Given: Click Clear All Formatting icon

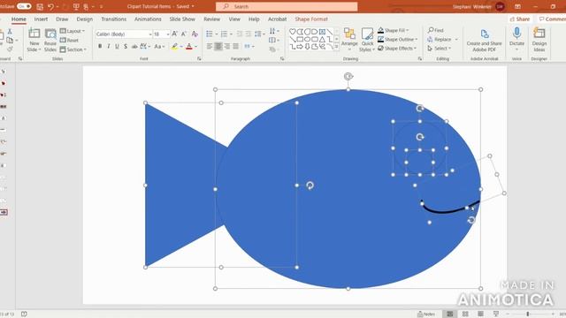Looking at the screenshot, I should point(195,34).
